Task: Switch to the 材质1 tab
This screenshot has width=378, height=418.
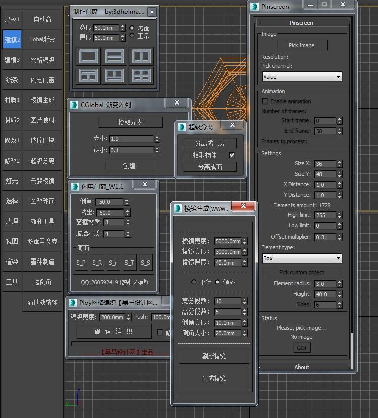Action: tap(12, 100)
